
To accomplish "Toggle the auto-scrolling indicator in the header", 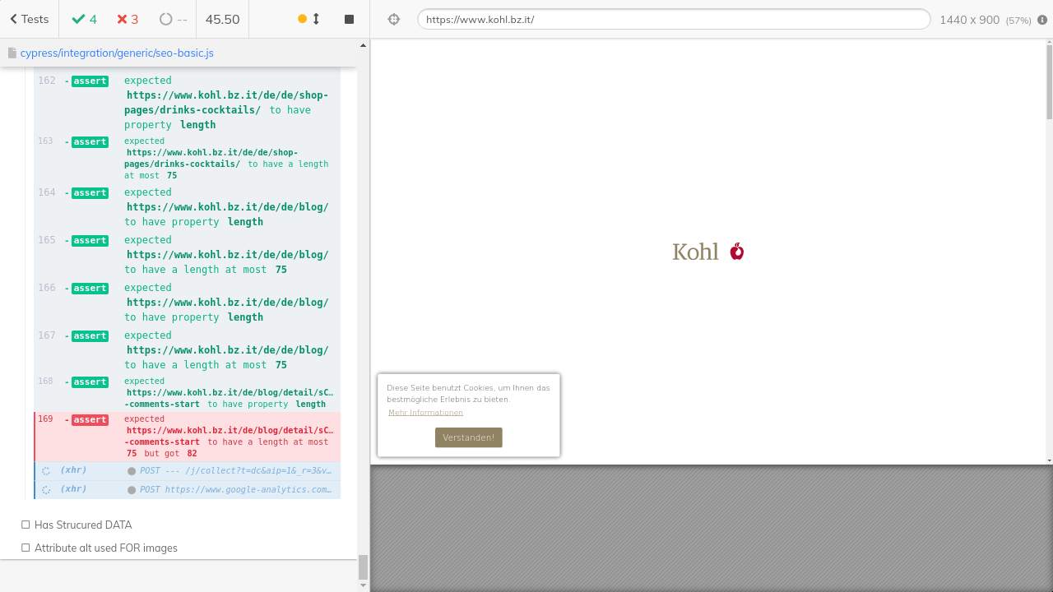I will tap(309, 19).
